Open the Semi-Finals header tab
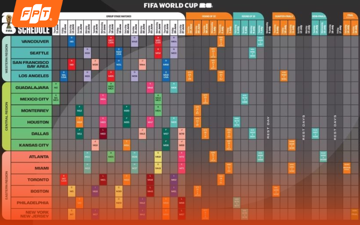This screenshot has height=225, width=360. pyautogui.click(x=319, y=16)
